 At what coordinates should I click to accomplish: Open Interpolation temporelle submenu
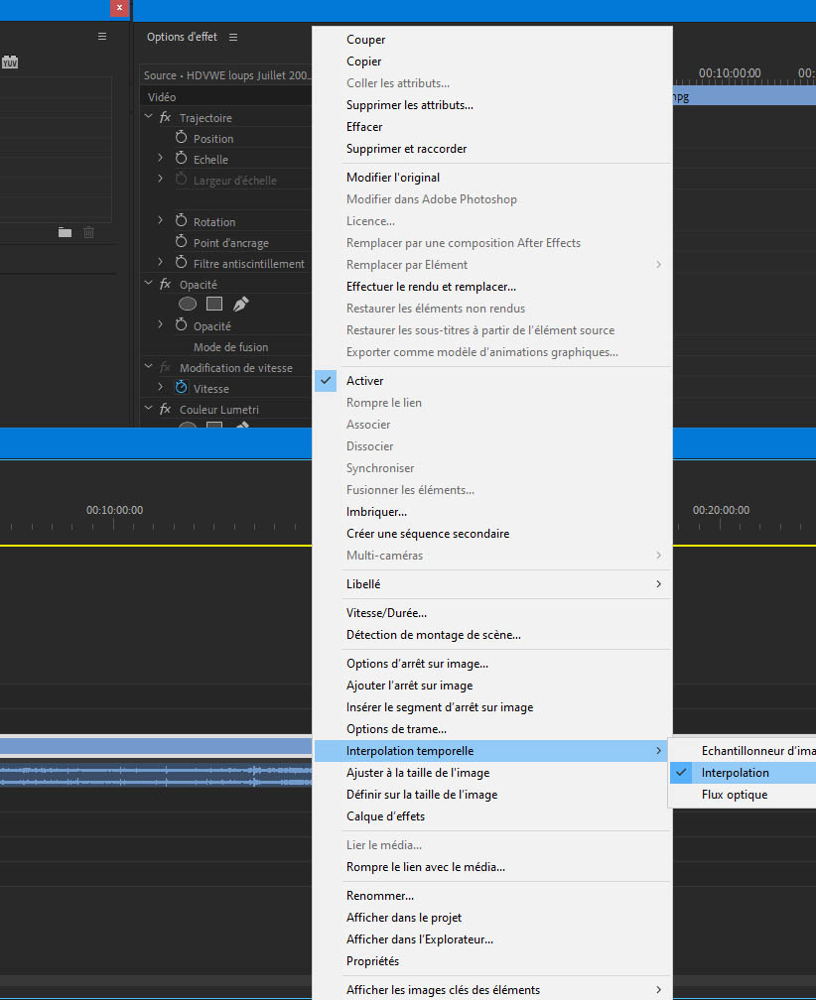pos(492,751)
